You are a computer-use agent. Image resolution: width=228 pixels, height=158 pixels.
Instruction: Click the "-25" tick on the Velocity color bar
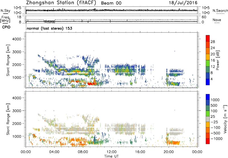tap(214, 122)
